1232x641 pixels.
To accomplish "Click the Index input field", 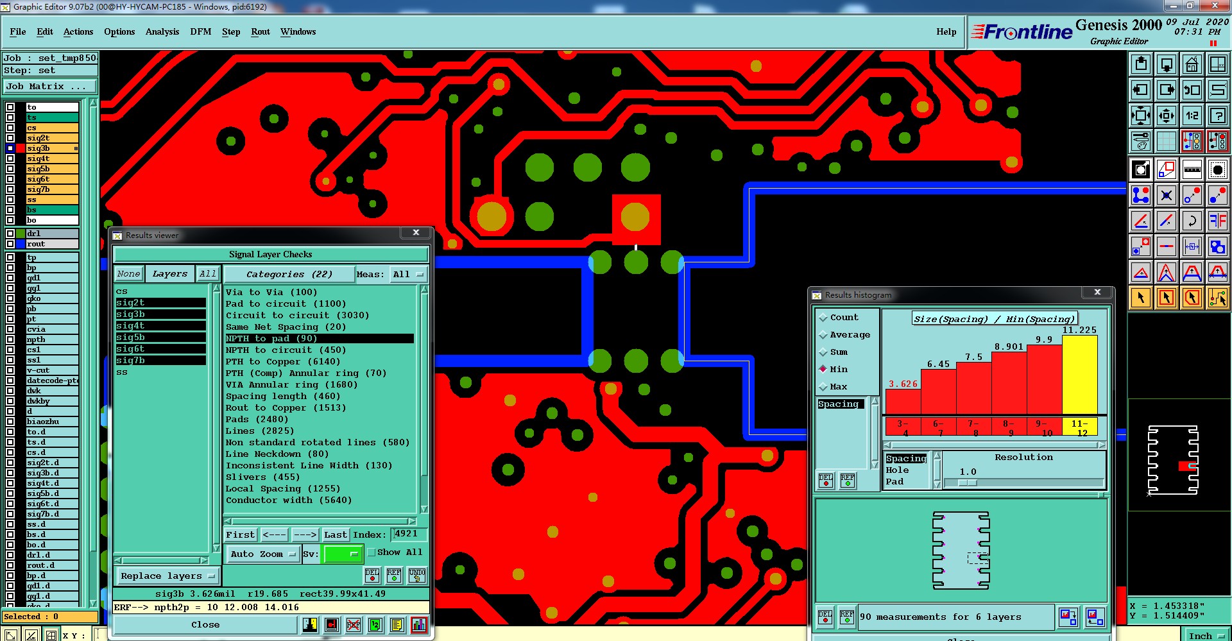I will (409, 534).
